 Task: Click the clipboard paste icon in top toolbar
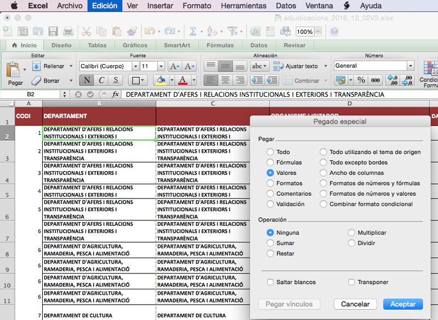tap(117, 31)
